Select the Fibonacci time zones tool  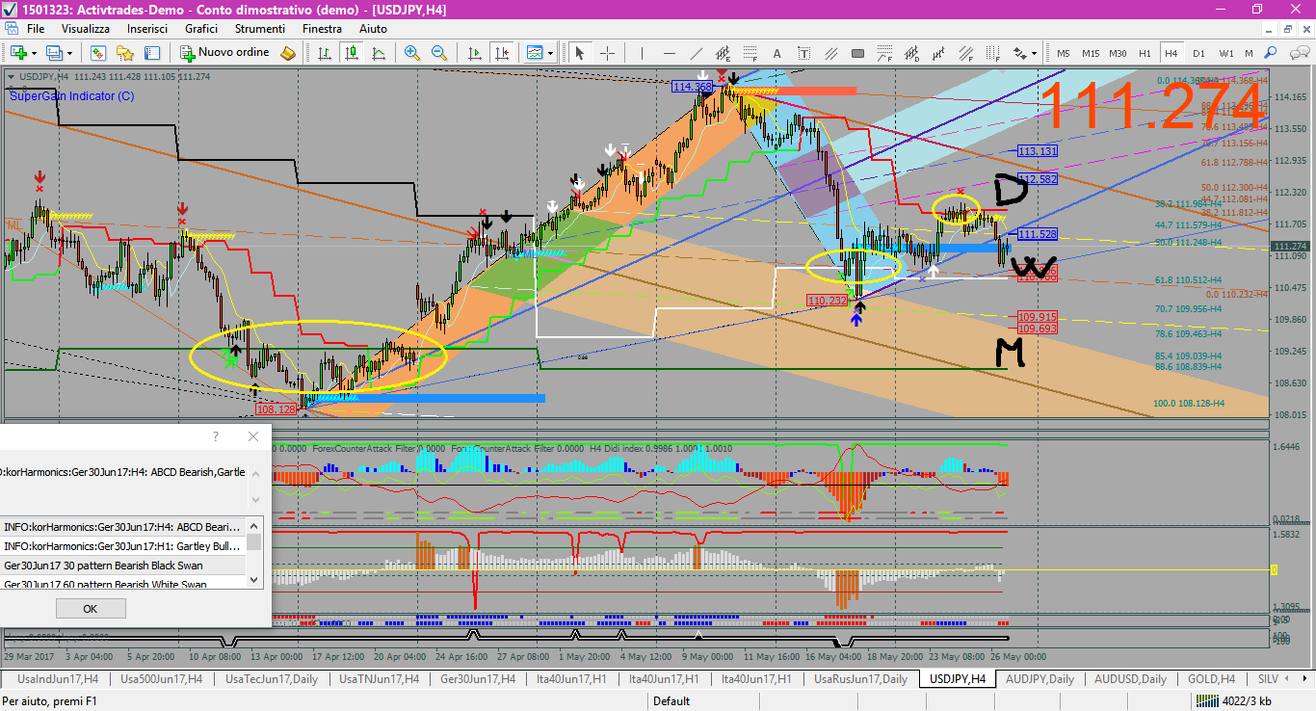tap(992, 53)
